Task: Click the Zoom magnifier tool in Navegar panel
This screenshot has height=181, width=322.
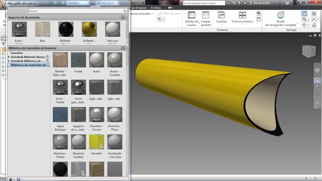Action: 304,19
